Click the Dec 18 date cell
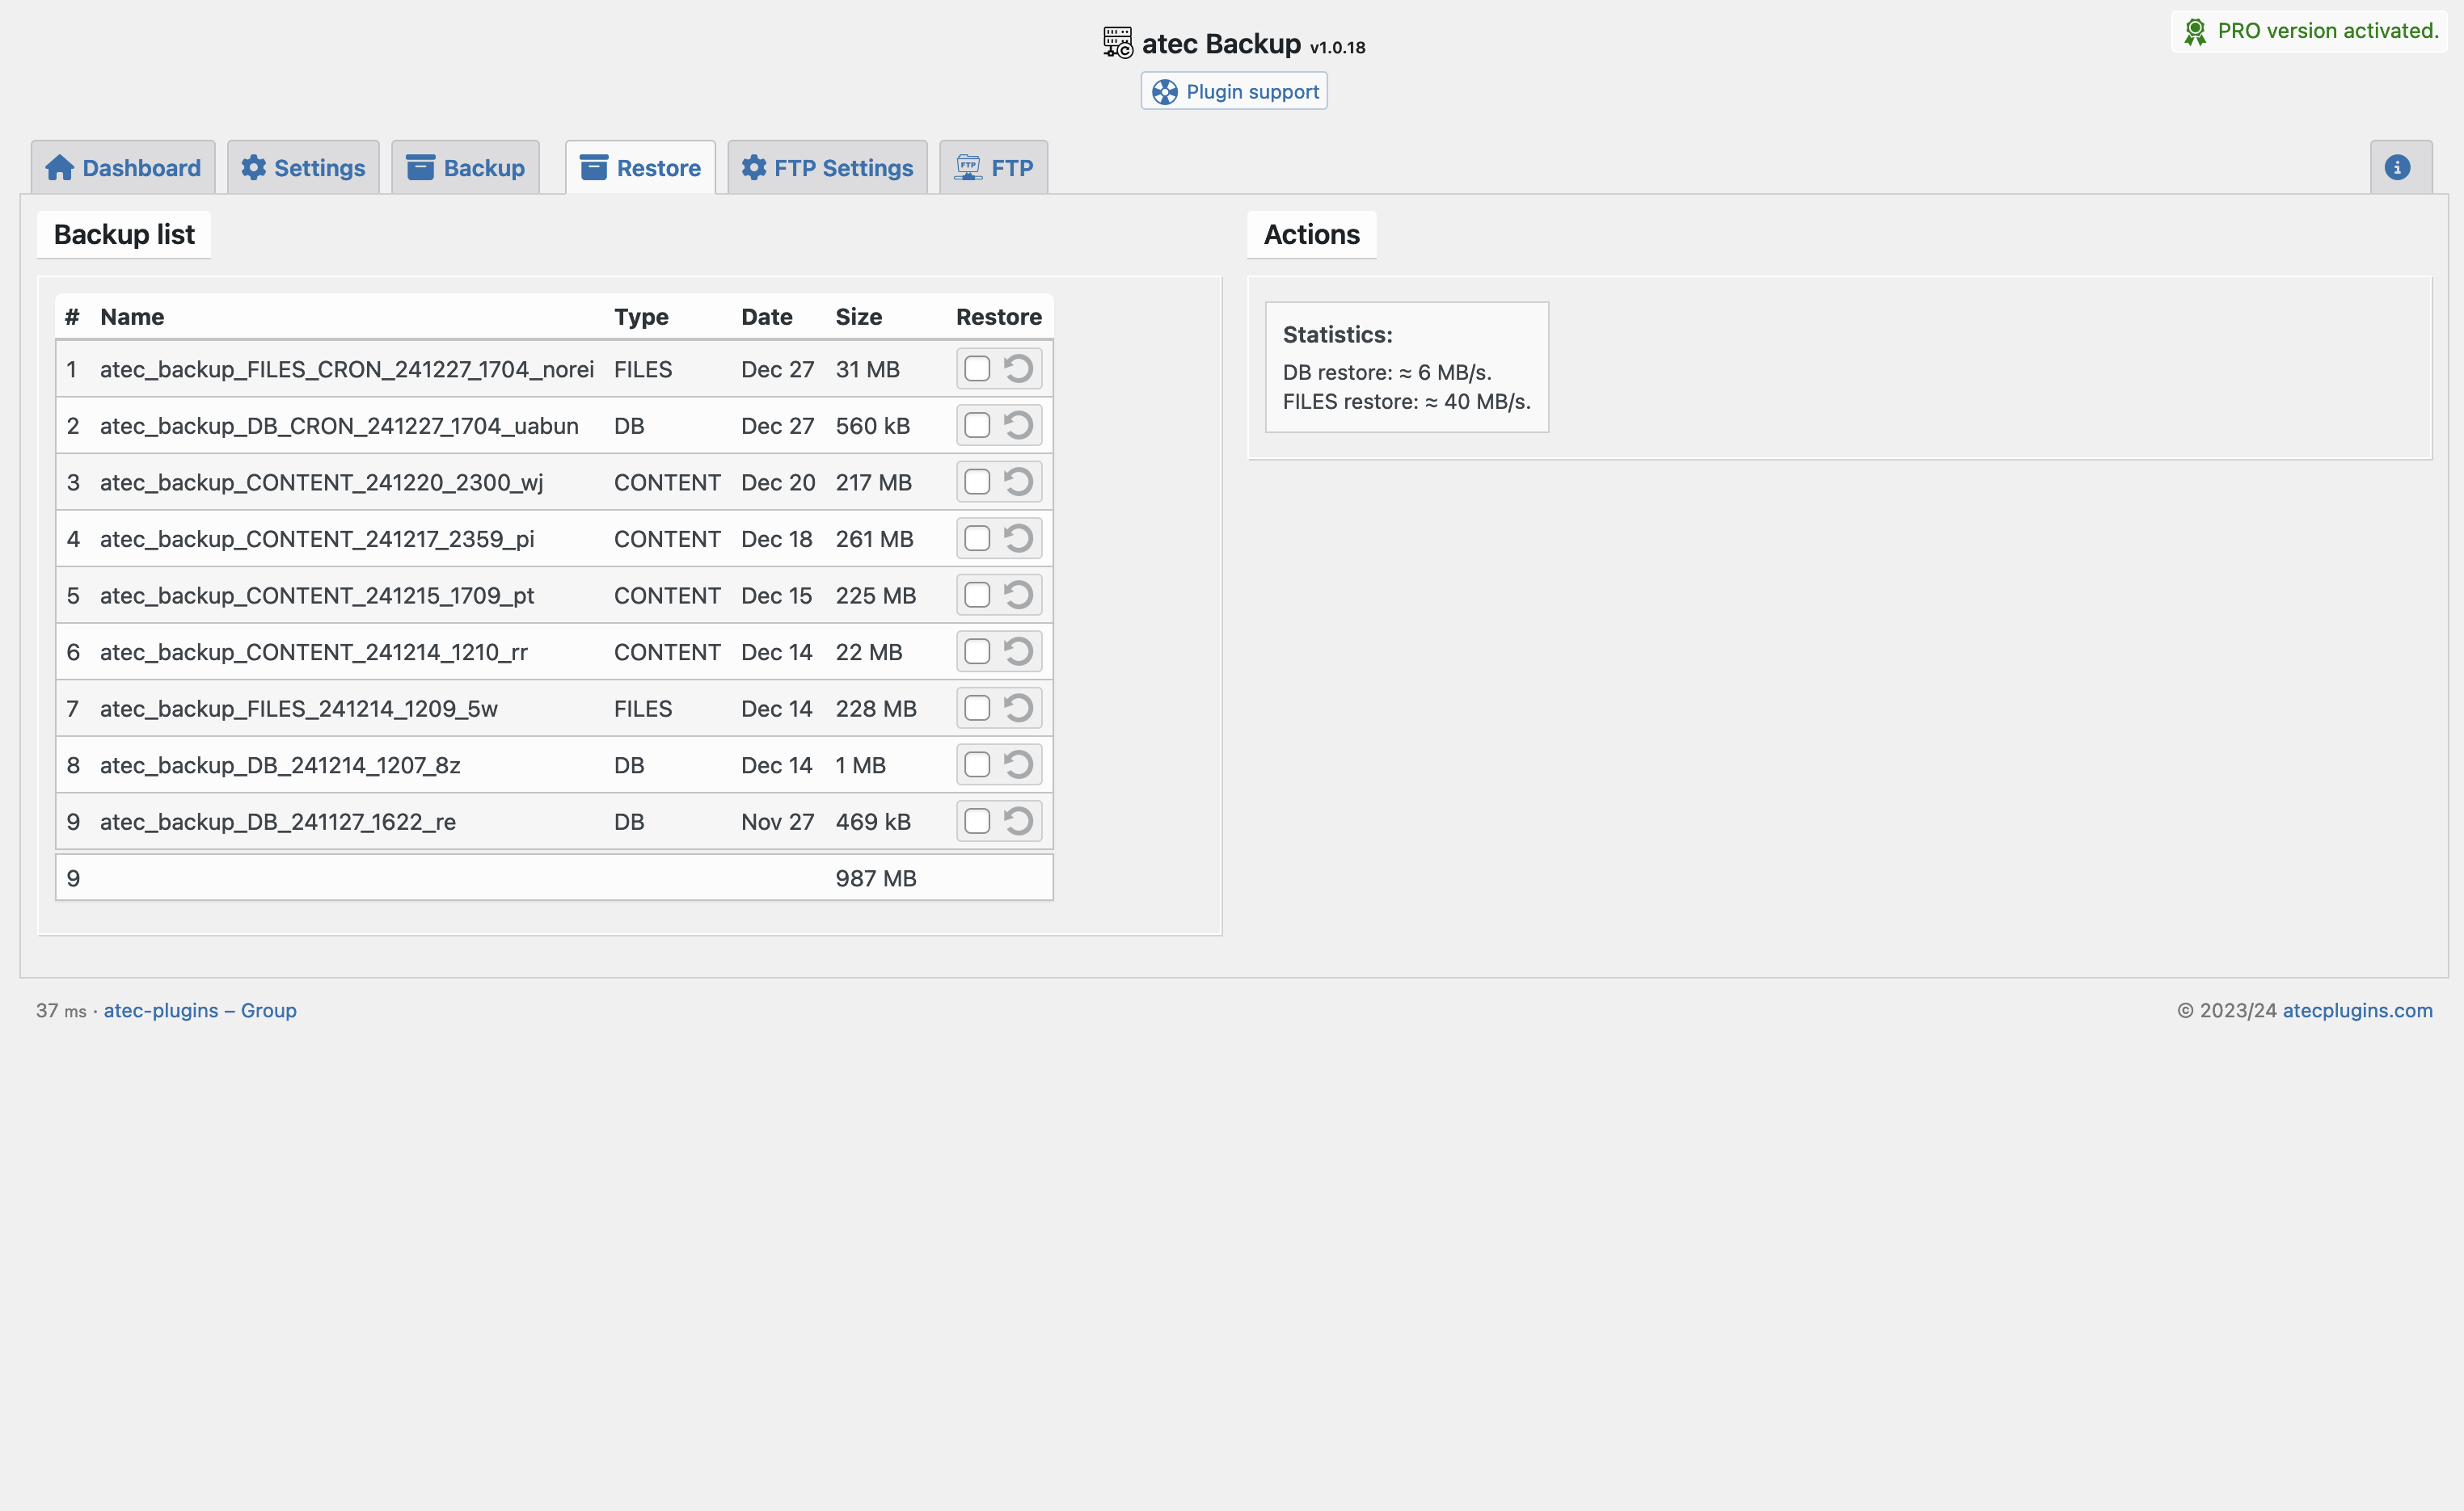The height and width of the screenshot is (1511, 2464). click(776, 539)
